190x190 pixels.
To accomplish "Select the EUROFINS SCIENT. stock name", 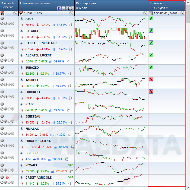I will [38, 141].
